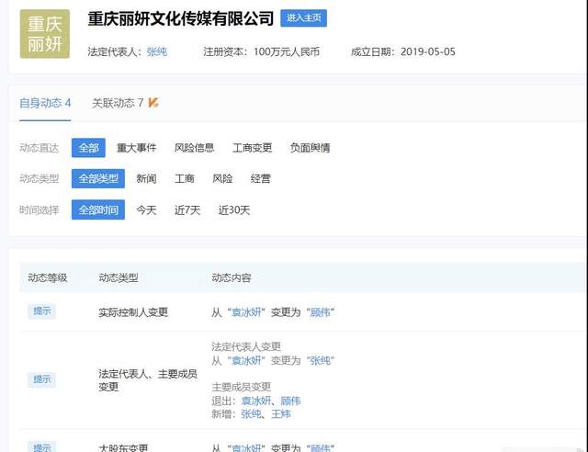Choose the 新闻 dynamic type
Viewport: 588px width, 452px height.
pos(146,178)
